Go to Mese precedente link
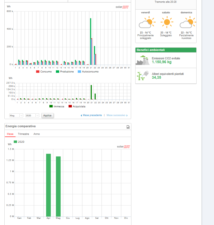 (92, 115)
